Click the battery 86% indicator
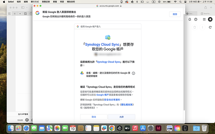Viewport: 215px width, 134px height. [167, 2]
